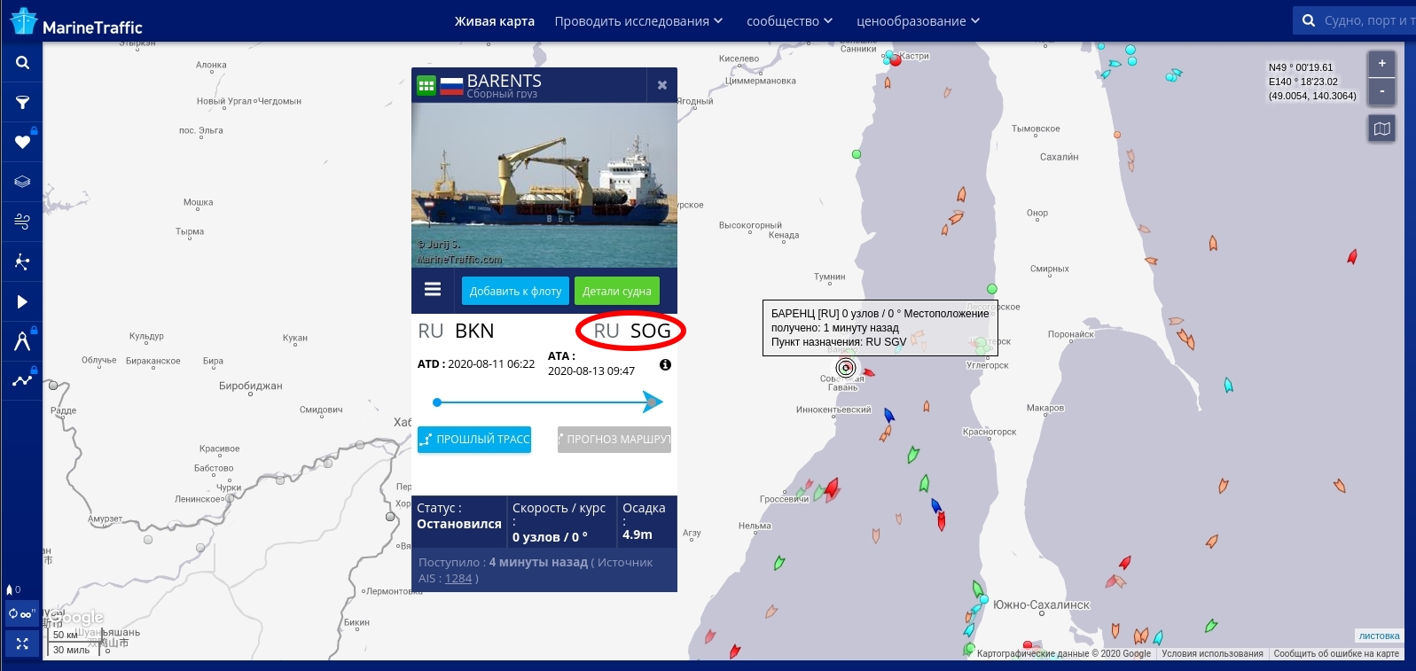The width and height of the screenshot is (1416, 671).
Task: Click the 4.9m draught value
Action: click(x=638, y=534)
